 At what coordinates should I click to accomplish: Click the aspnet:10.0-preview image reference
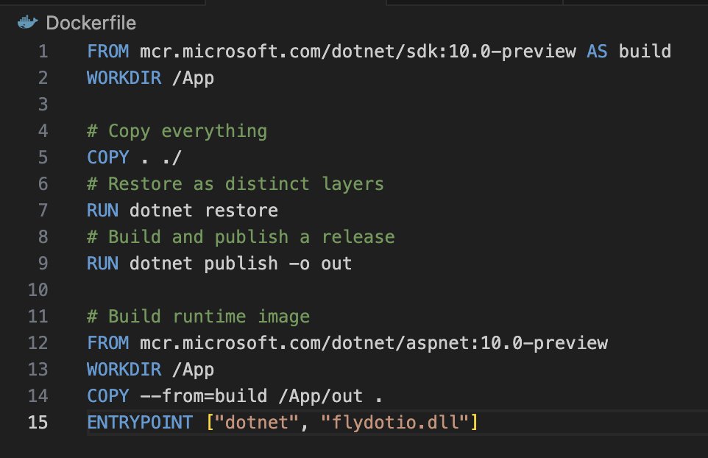click(x=506, y=343)
